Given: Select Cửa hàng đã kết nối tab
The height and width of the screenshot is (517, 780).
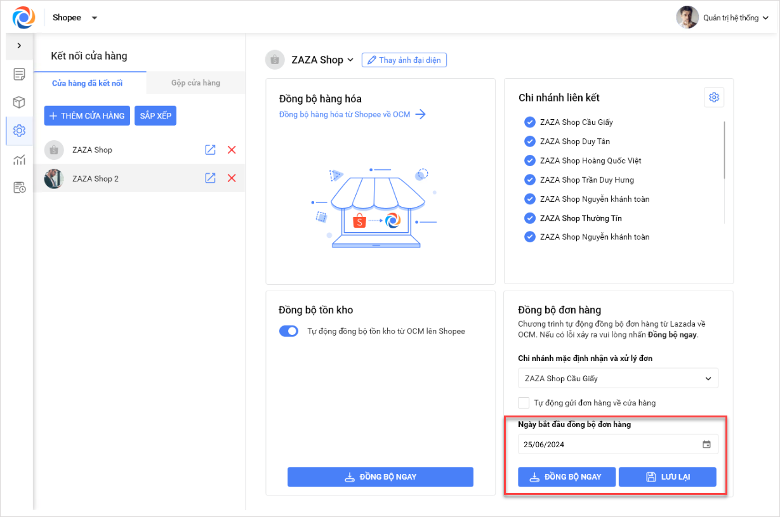Looking at the screenshot, I should [87, 83].
